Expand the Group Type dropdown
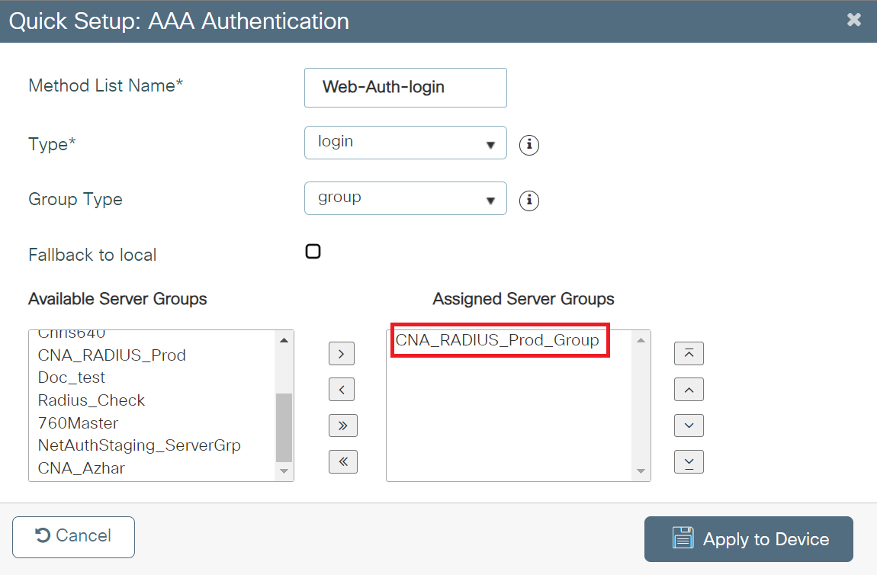Image resolution: width=877 pixels, height=575 pixels. [x=405, y=198]
